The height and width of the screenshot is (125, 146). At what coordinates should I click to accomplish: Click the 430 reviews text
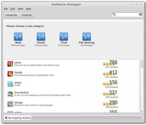click(x=112, y=87)
